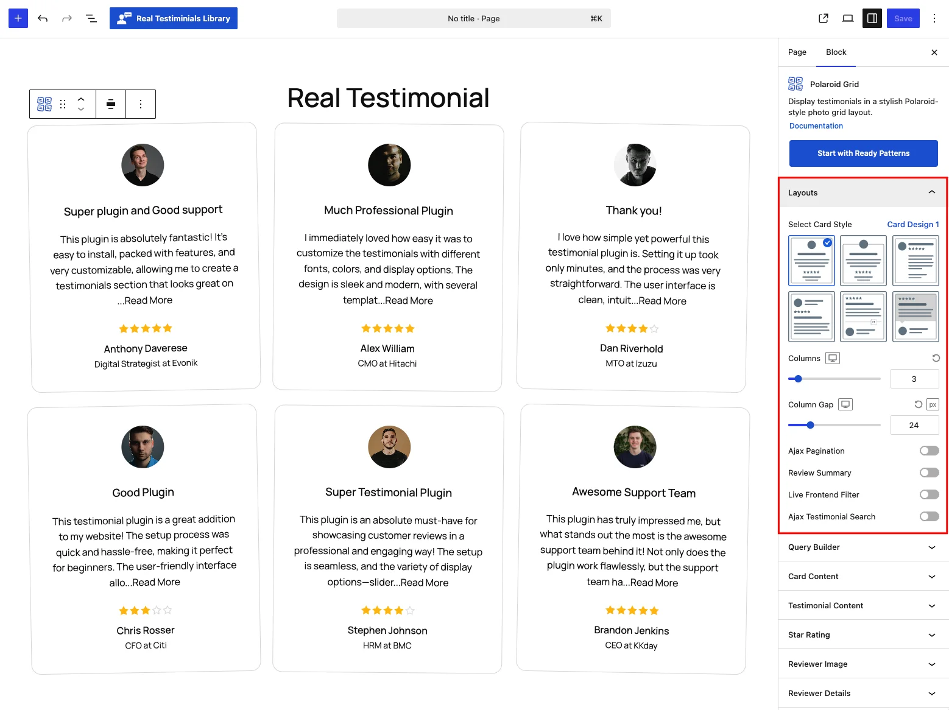
Task: Open block options three-dot menu
Action: pyautogui.click(x=141, y=104)
